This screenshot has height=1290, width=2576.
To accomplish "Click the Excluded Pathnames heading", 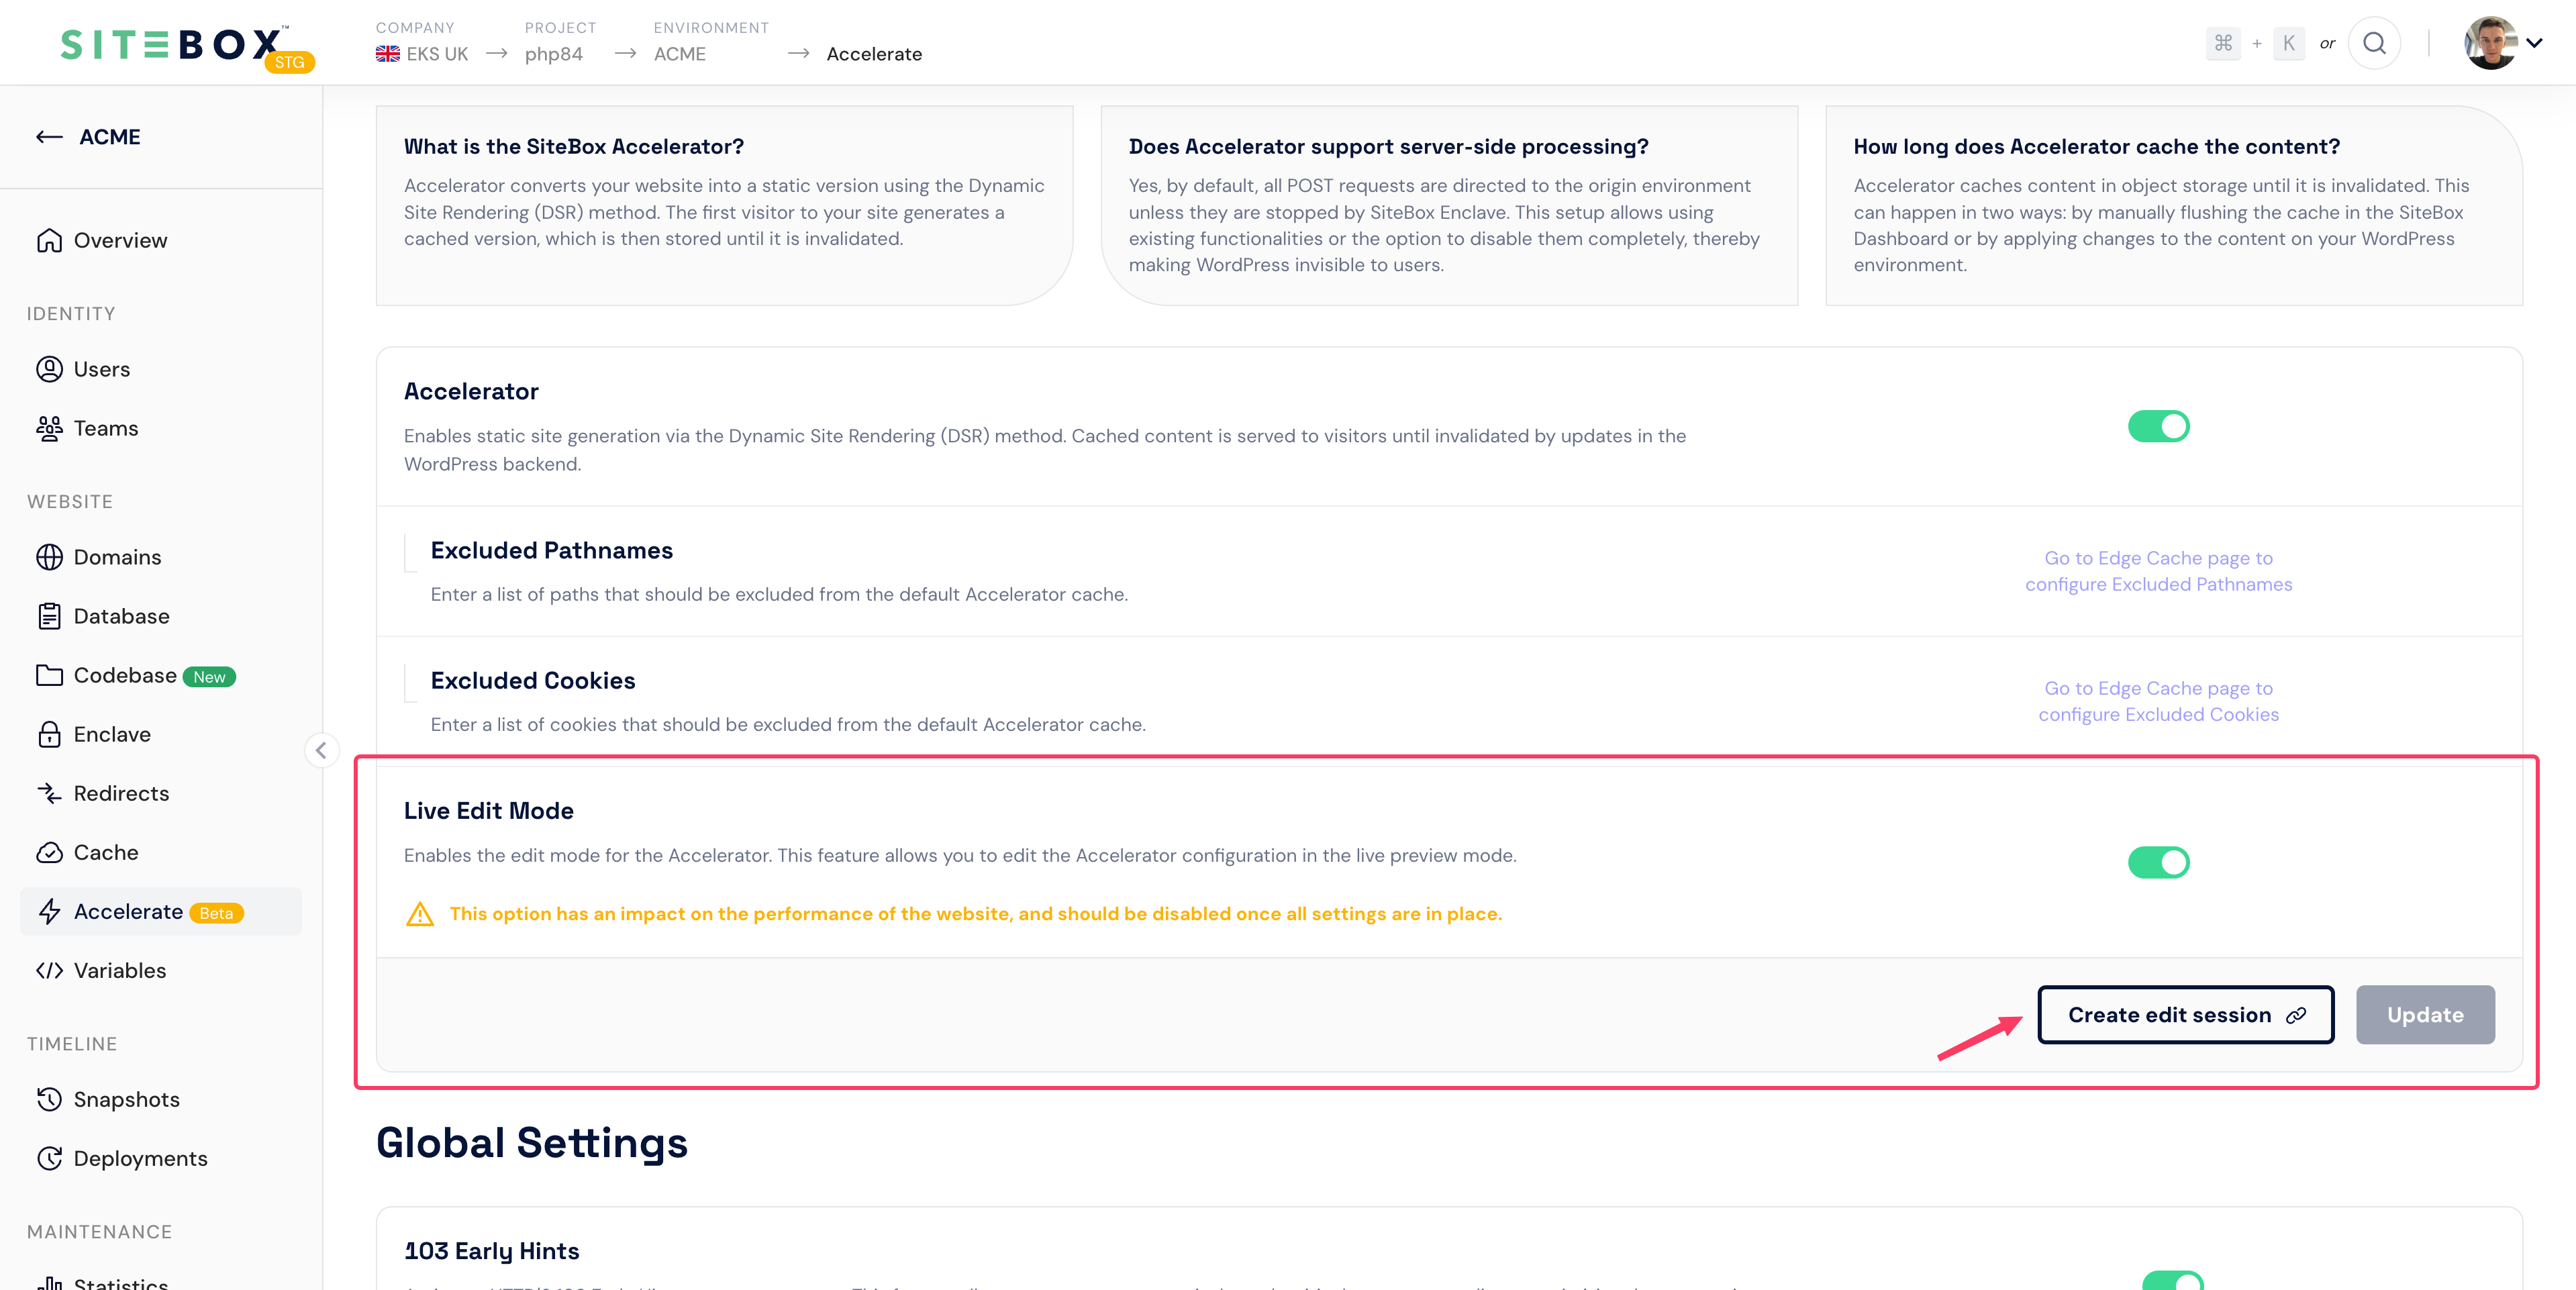I will 551,550.
